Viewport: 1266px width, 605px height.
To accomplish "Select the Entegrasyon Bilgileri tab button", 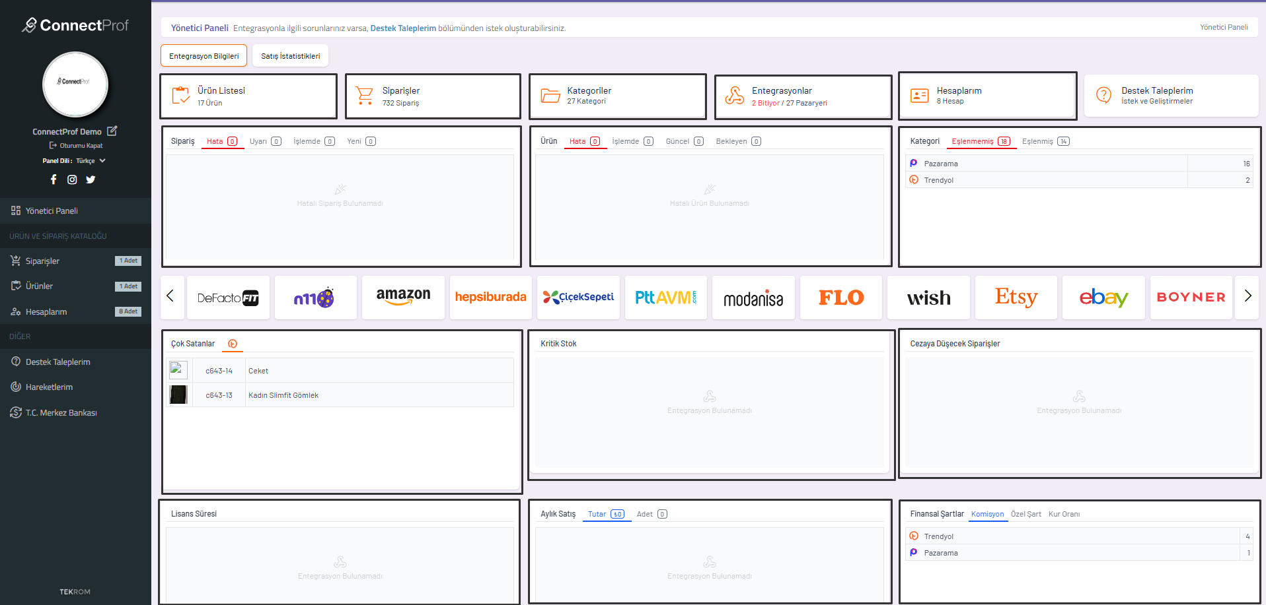I will click(x=204, y=56).
